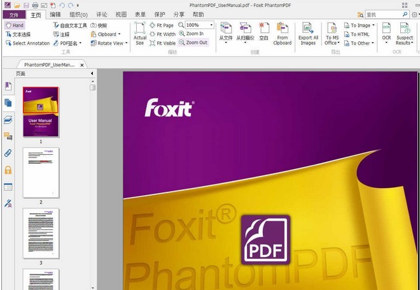Click the Open folder icon in quick toolbar
Image resolution: width=420 pixels, height=290 pixels.
click(17, 5)
